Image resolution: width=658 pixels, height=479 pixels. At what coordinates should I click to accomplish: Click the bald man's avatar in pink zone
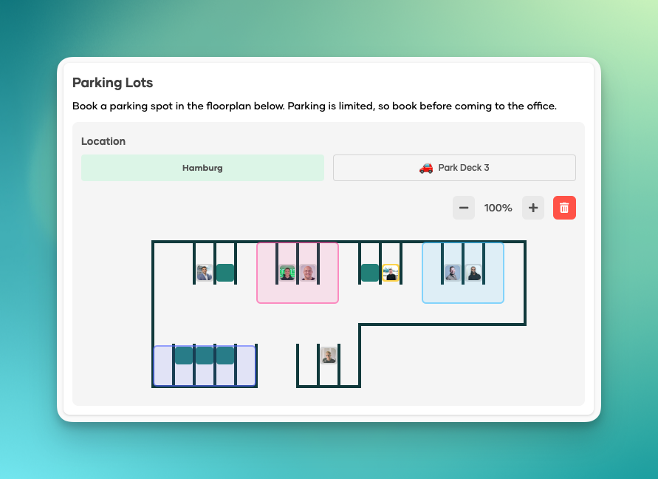308,273
